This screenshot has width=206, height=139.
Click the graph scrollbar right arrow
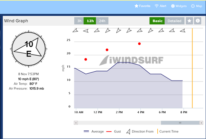[x=201, y=123]
